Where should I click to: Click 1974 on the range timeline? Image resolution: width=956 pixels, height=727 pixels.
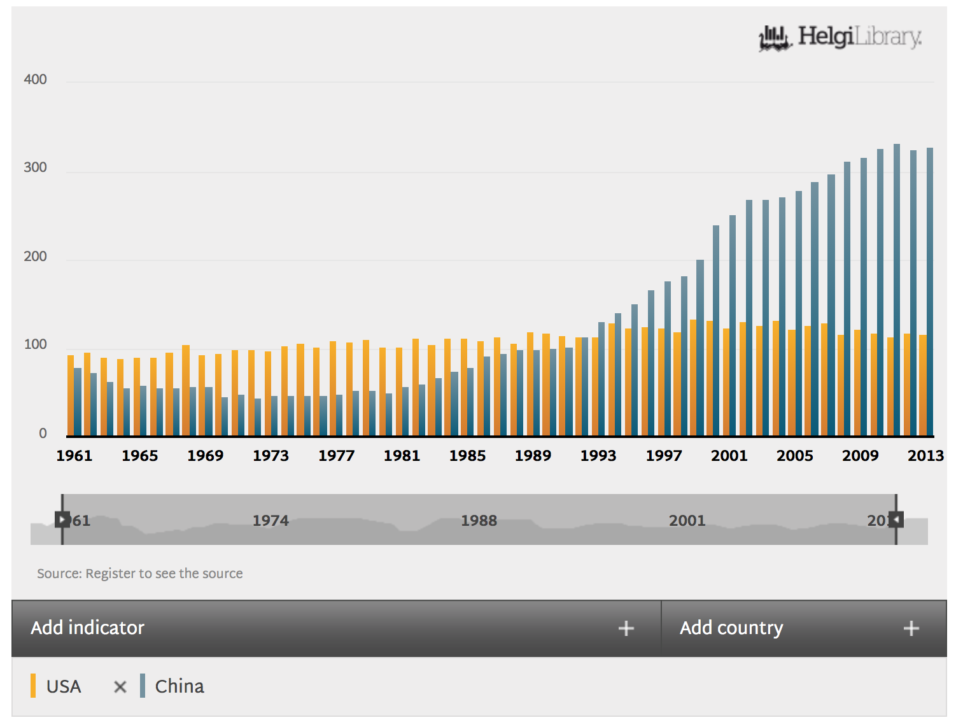(271, 521)
